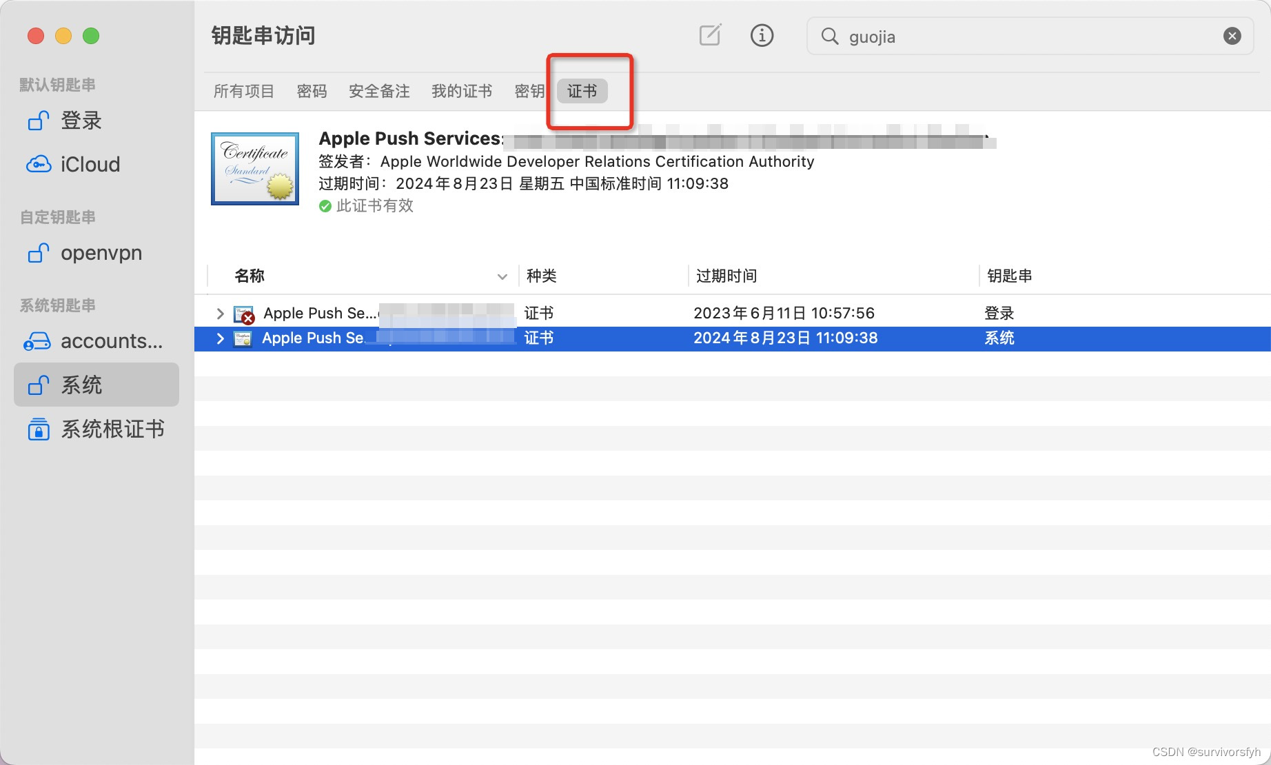The height and width of the screenshot is (765, 1271).
Task: Click the invalid certificate icon with red X
Action: click(x=244, y=315)
